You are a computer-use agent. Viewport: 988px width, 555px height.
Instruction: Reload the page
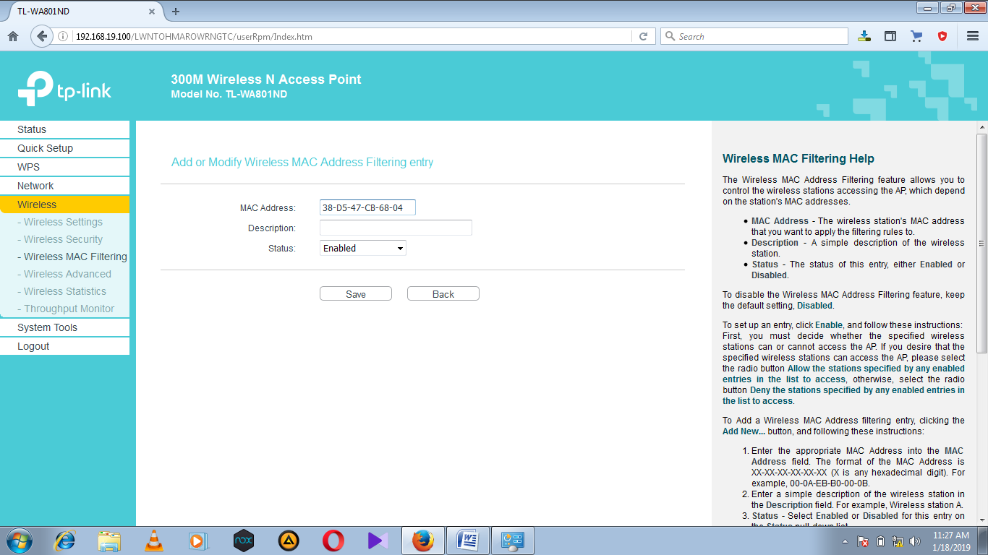[x=642, y=35]
